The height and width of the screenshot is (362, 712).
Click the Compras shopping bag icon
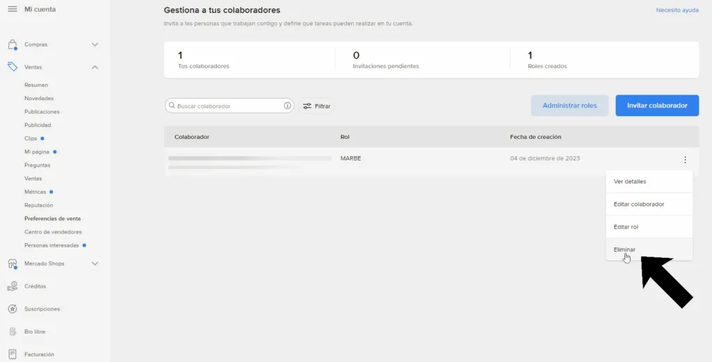point(13,44)
